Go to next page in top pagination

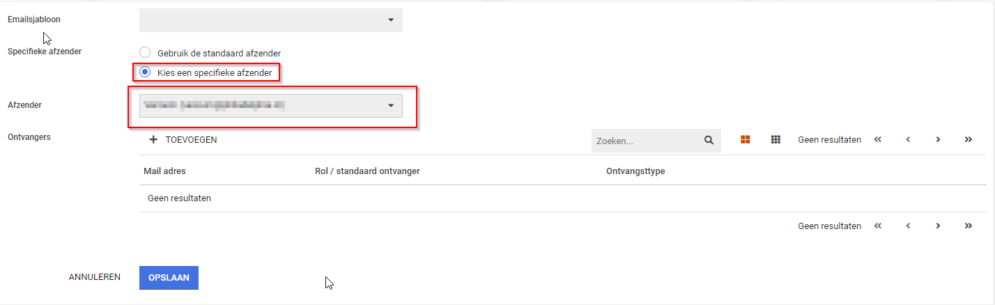click(938, 140)
